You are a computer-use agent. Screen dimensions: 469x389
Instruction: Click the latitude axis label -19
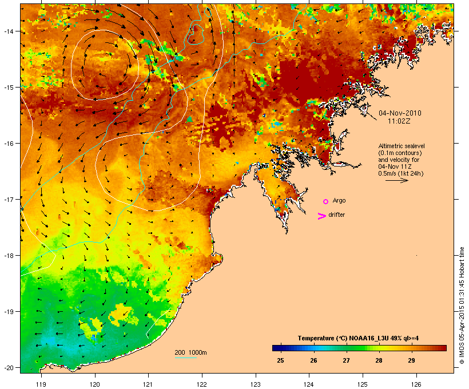(x=9, y=312)
